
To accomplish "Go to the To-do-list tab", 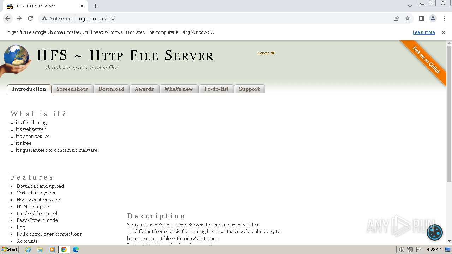I will [216, 89].
